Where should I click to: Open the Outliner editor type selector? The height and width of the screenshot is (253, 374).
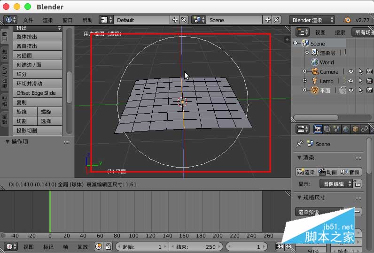(303, 32)
